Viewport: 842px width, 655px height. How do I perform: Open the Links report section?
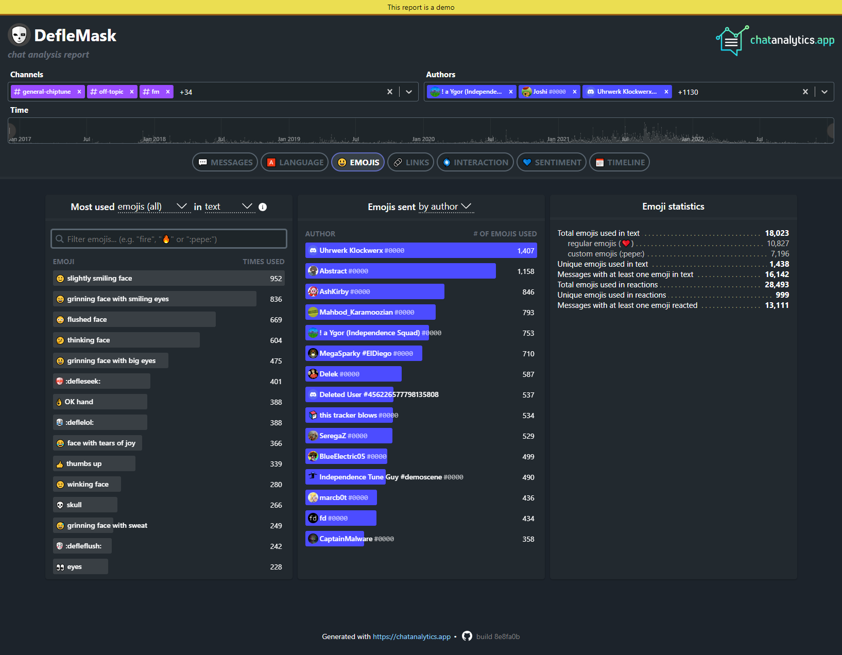[x=410, y=162]
